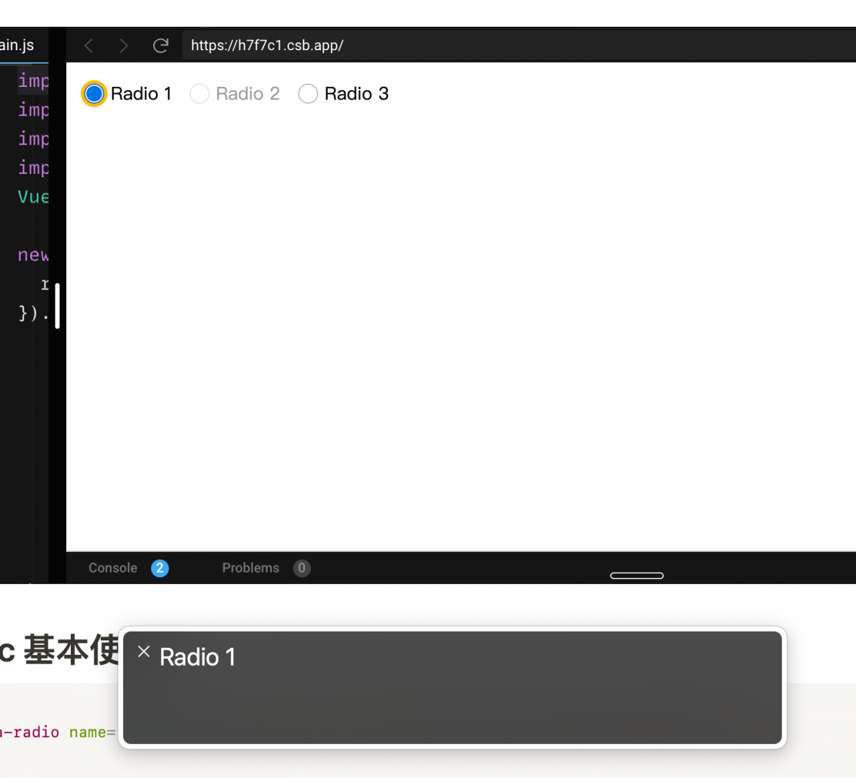Click the code editor vertical scrollbar
This screenshot has height=778, width=856.
click(x=58, y=306)
